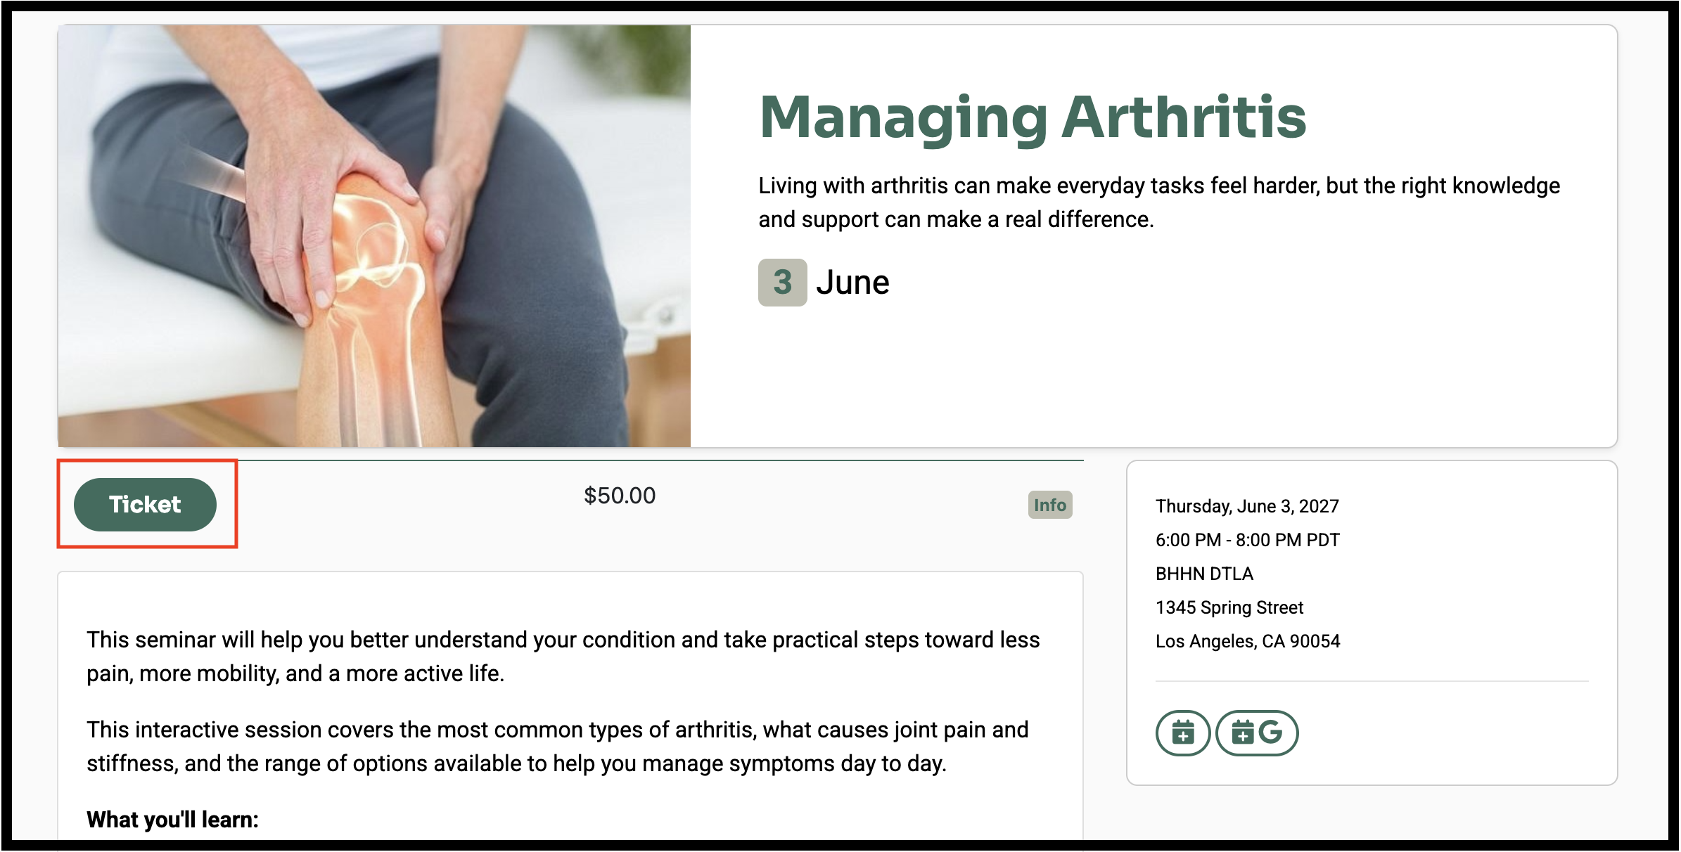This screenshot has width=1681, height=852.
Task: Select the knee arthritis event image
Action: pos(374,236)
